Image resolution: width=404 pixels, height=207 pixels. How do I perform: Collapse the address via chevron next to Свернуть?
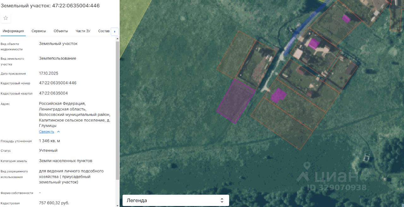coord(58,132)
